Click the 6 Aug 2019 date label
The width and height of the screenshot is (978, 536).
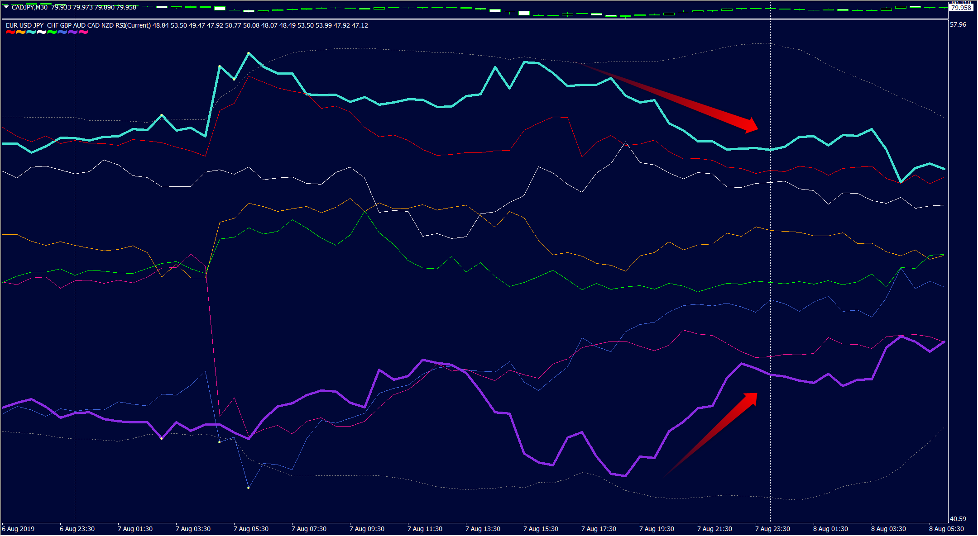[x=18, y=529]
